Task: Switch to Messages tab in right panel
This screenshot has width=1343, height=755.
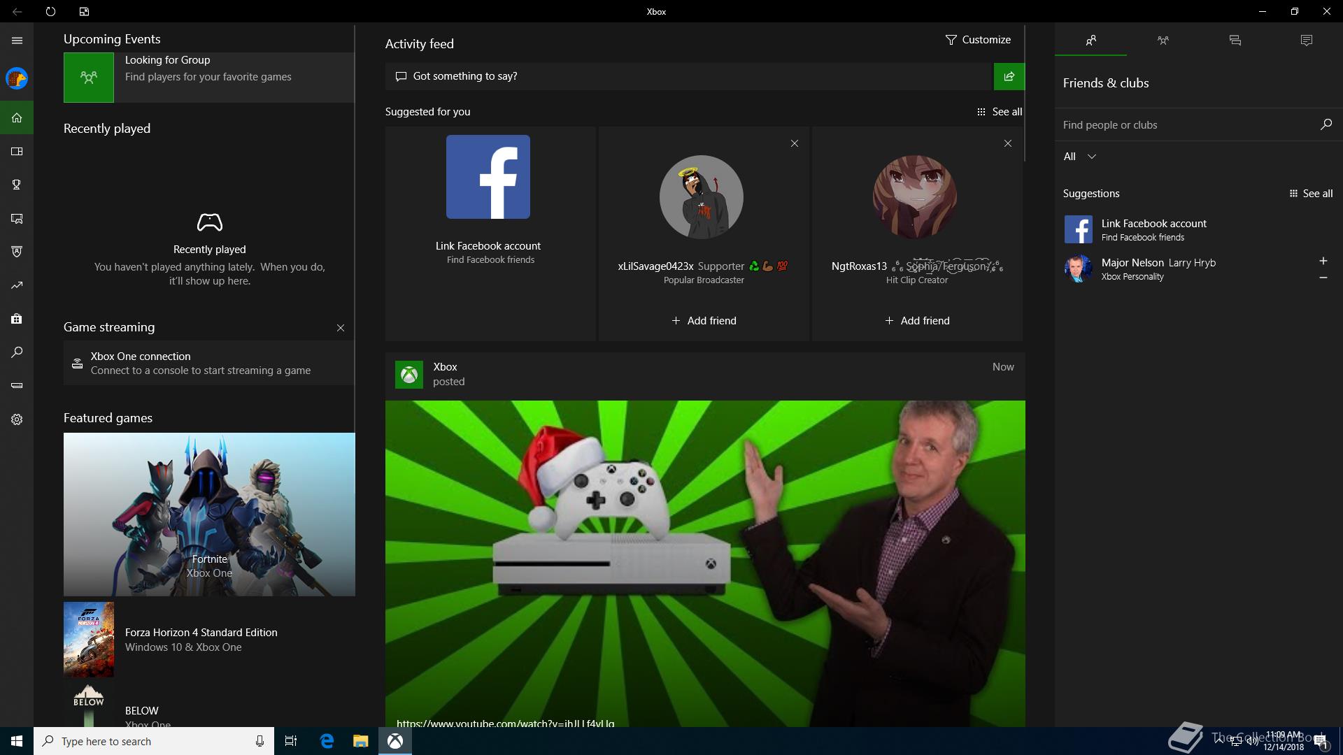Action: pyautogui.click(x=1235, y=41)
